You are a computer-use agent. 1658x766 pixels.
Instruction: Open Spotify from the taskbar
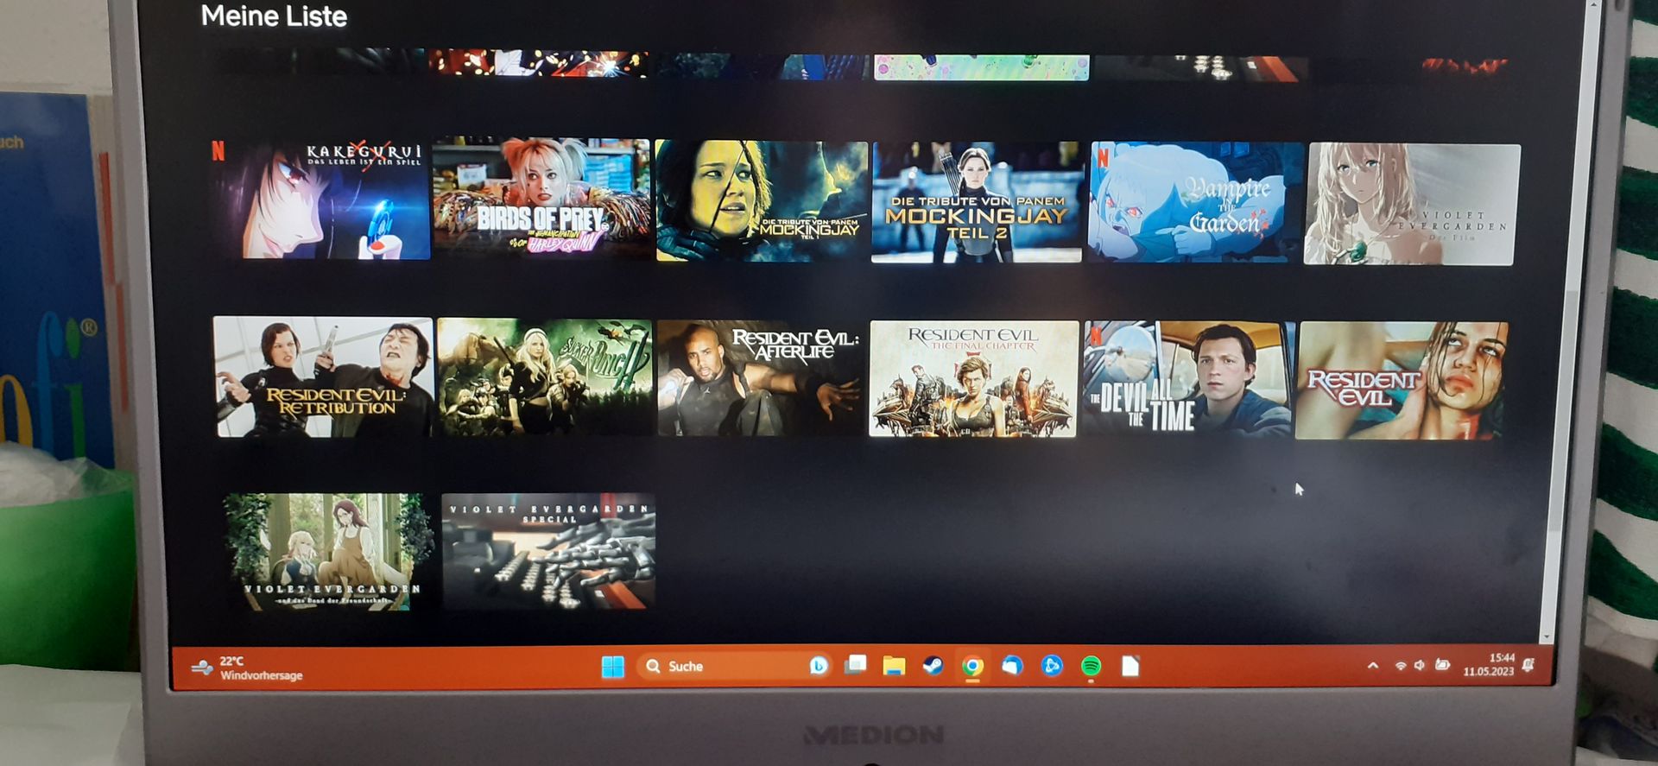1091,666
